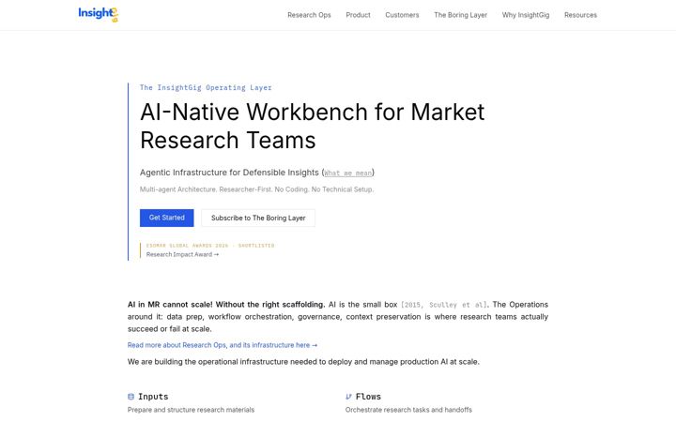Image resolution: width=676 pixels, height=422 pixels.
Task: Go to Customers in the navigation
Action: click(402, 15)
